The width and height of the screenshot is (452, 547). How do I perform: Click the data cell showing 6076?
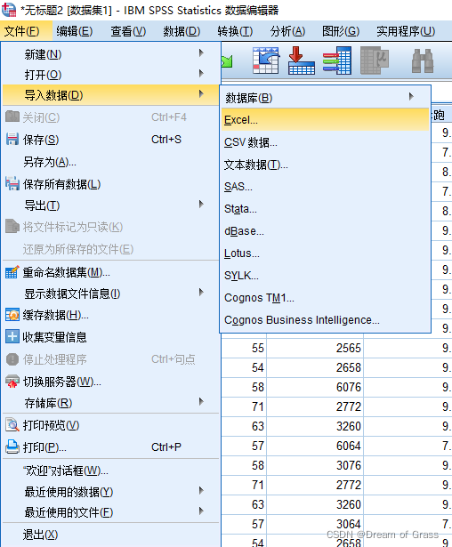[x=315, y=387]
